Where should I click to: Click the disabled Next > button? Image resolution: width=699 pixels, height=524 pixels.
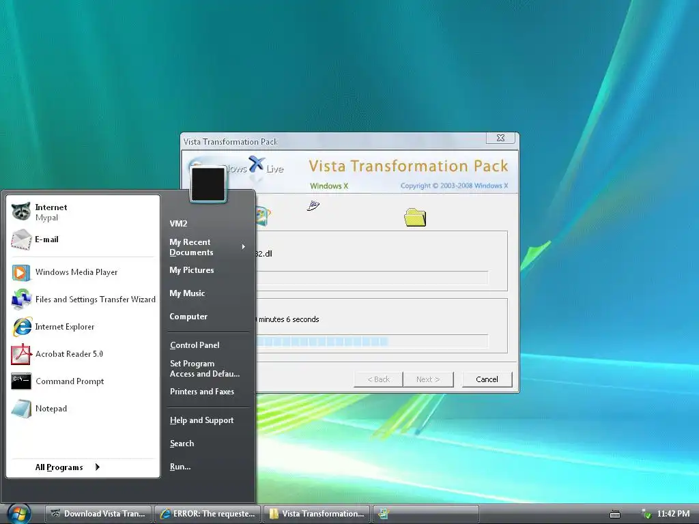(428, 379)
